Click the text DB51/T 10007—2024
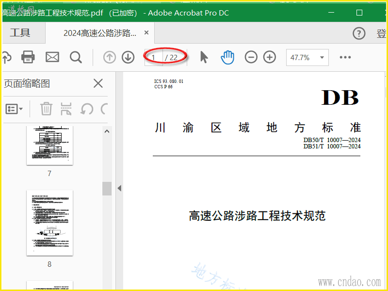388x291 pixels. [332, 146]
